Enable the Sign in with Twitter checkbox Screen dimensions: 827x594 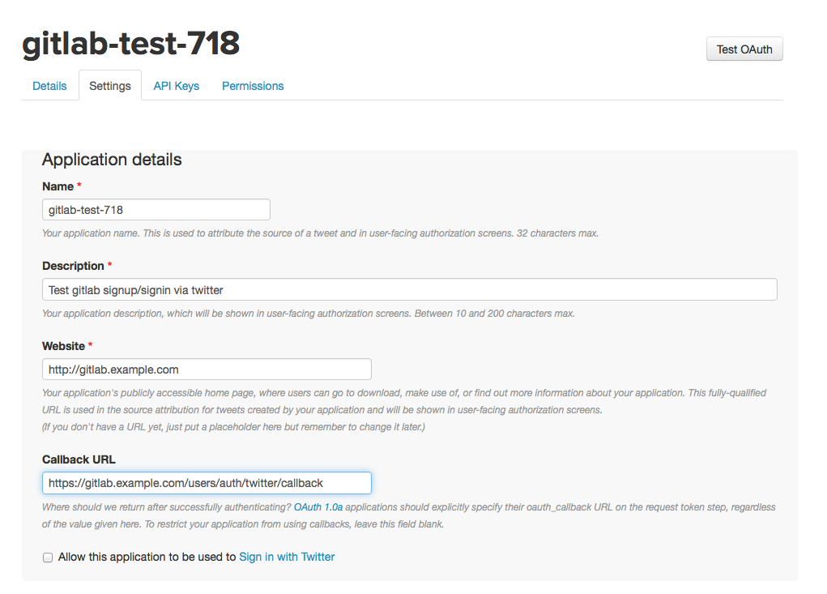47,557
